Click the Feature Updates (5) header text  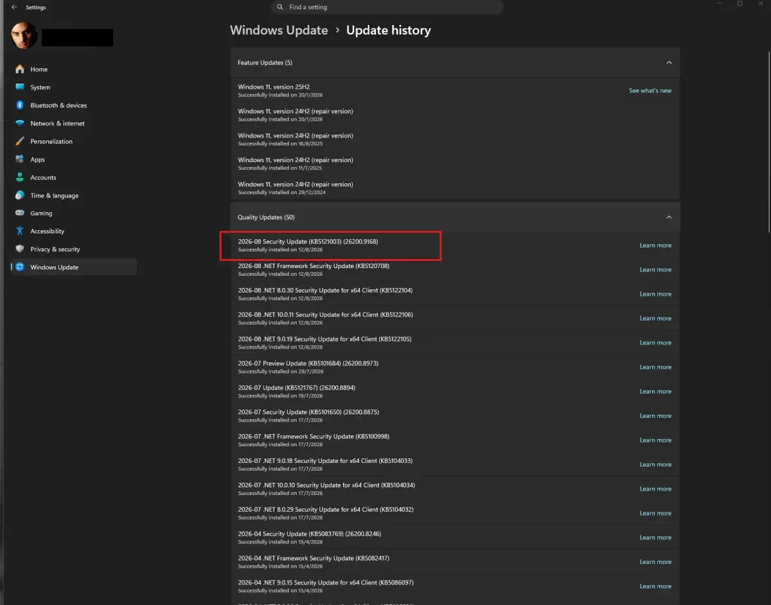click(265, 62)
